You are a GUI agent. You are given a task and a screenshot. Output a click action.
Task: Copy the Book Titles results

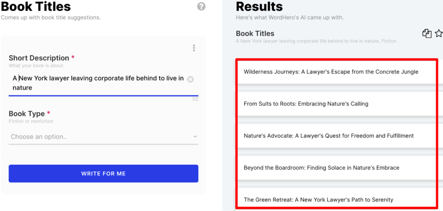(x=427, y=34)
